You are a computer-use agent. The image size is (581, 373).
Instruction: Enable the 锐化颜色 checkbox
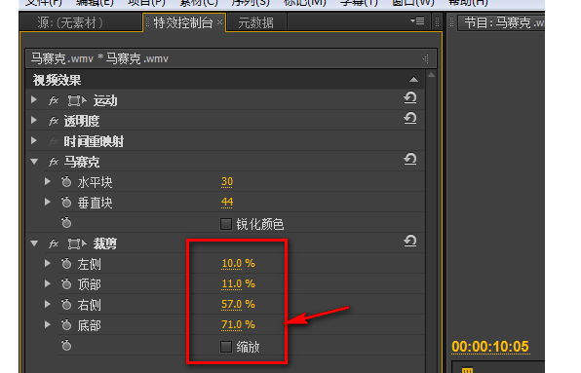pyautogui.click(x=226, y=224)
